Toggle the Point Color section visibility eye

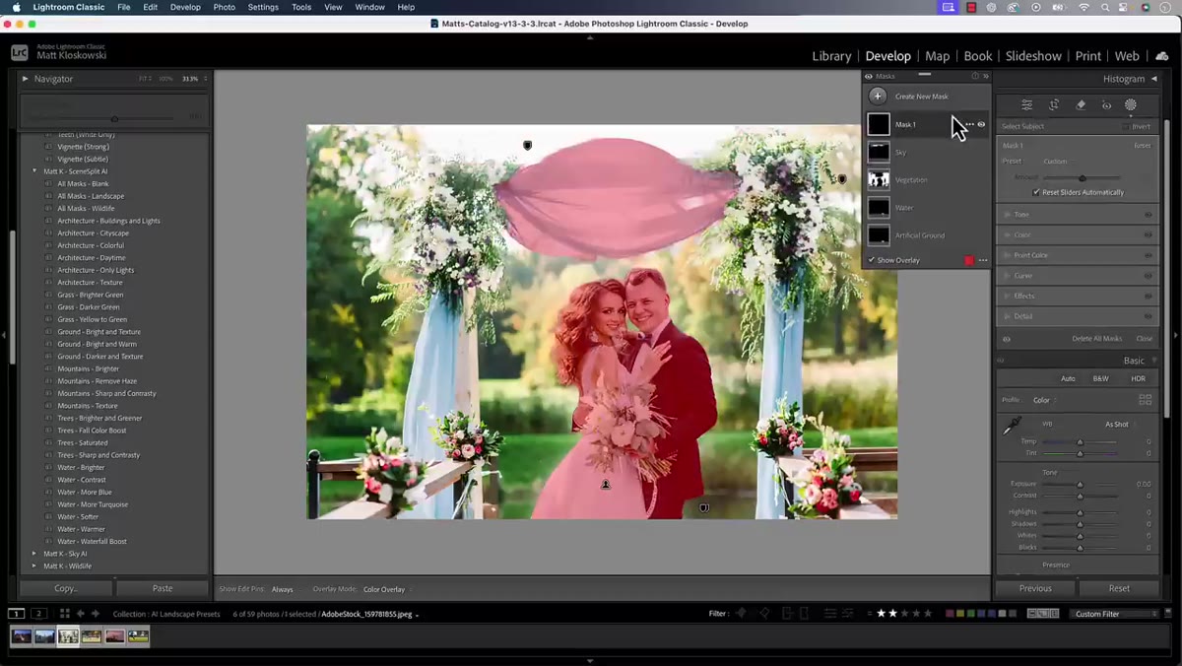[x=1148, y=256]
